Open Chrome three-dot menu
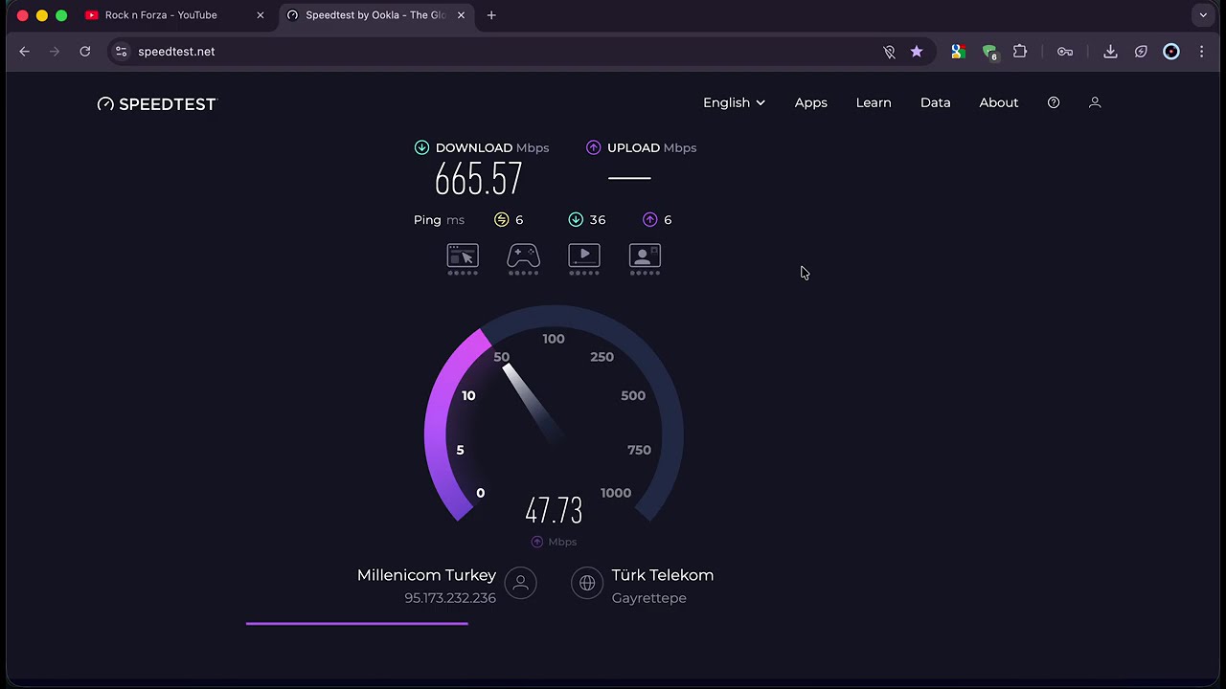 (1202, 52)
